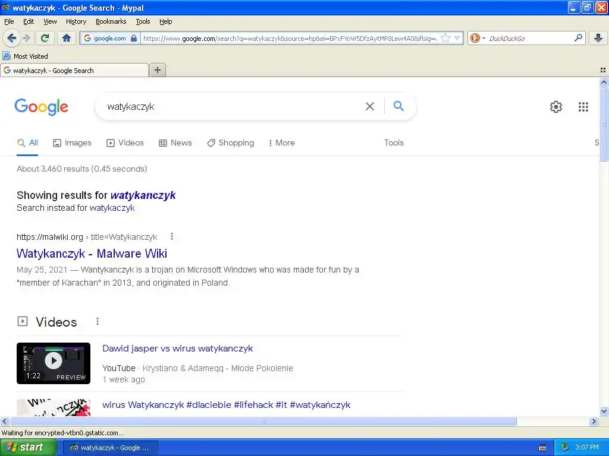
Task: Open the DuckDuckGo search engine selector
Action: [x=478, y=38]
